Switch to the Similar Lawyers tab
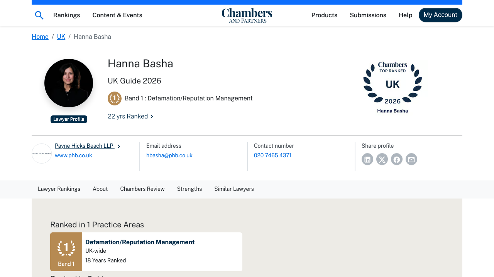Viewport: 494px width, 277px height. pyautogui.click(x=234, y=189)
